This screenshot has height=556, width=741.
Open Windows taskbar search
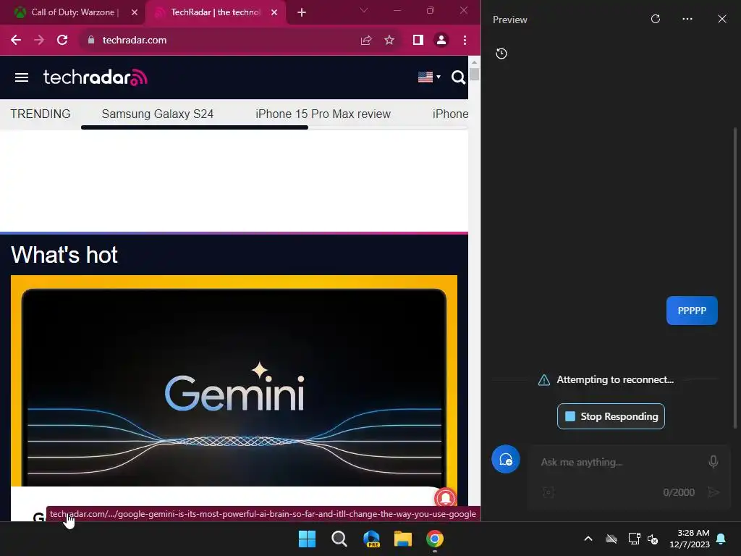click(339, 539)
